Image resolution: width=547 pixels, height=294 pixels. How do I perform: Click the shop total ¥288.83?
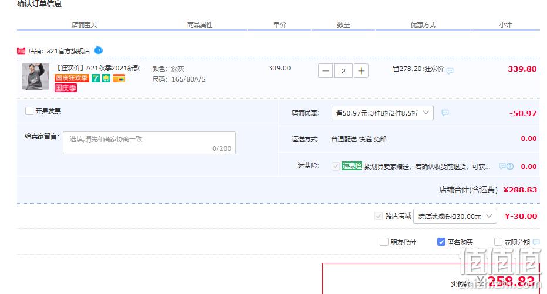click(520, 190)
